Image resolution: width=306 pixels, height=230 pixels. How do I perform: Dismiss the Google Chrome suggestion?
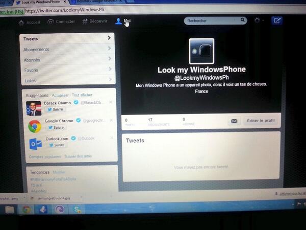click(x=111, y=120)
